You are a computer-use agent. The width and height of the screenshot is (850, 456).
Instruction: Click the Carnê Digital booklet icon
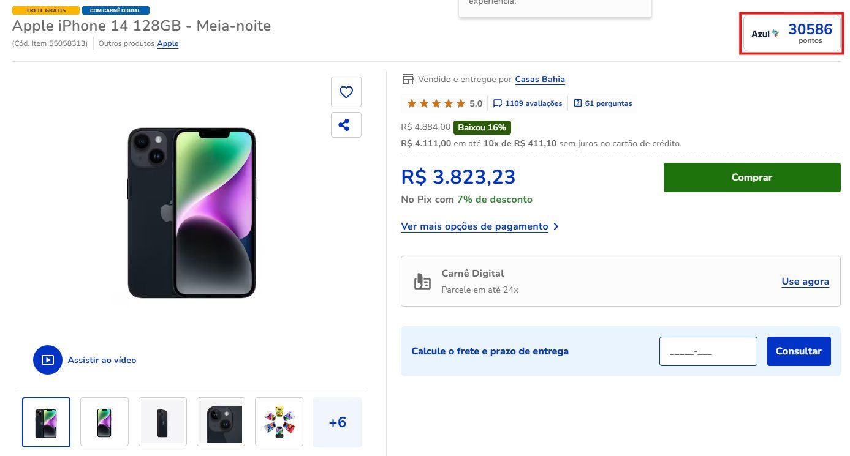422,282
